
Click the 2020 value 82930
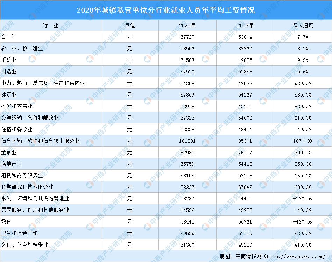click(x=188, y=153)
